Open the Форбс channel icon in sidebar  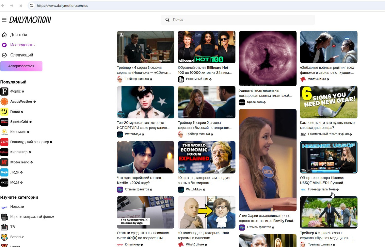coord(4,92)
